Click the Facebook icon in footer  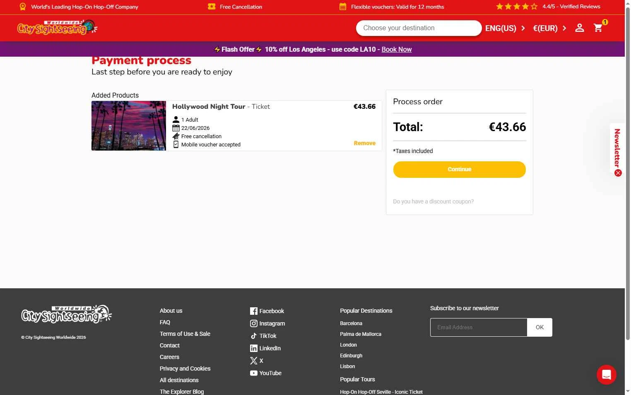pos(254,311)
